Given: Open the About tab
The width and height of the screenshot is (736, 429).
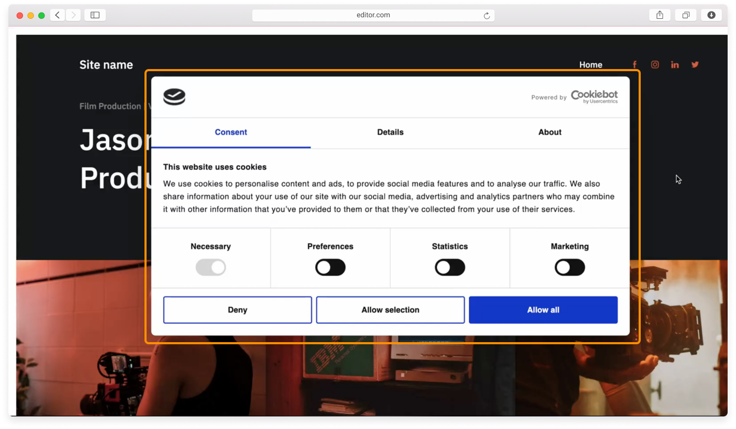Looking at the screenshot, I should tap(550, 132).
